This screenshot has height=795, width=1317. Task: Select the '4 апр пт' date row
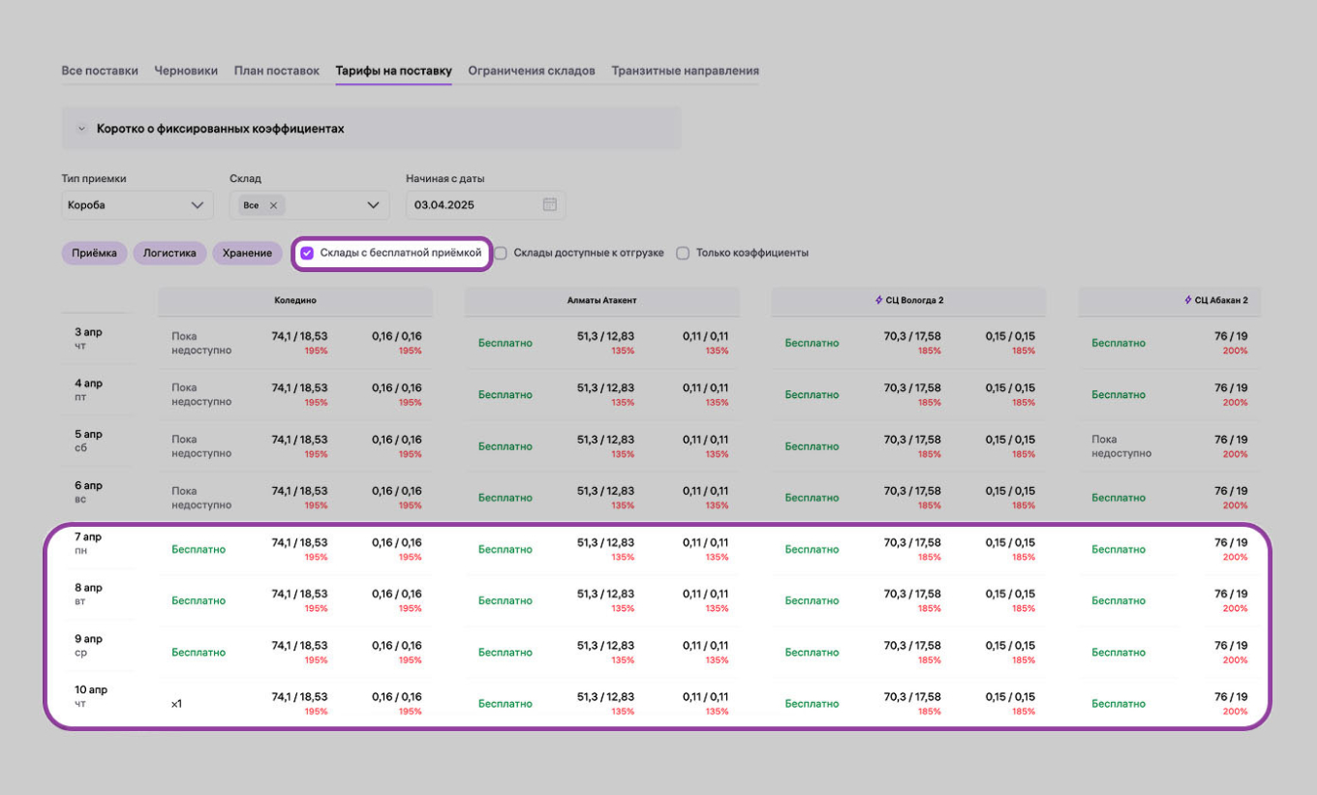(88, 389)
